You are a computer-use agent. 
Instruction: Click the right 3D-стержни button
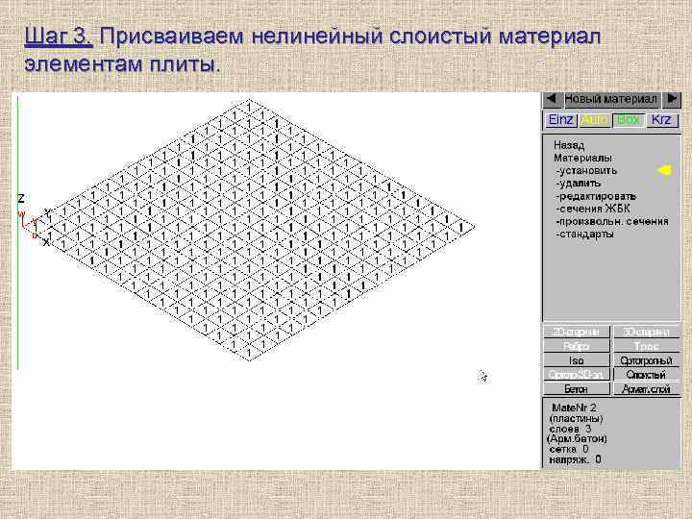point(646,332)
